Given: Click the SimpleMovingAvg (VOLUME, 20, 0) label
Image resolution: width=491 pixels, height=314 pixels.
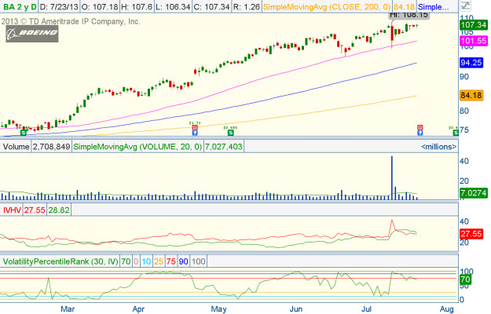Looking at the screenshot, I should tap(137, 146).
